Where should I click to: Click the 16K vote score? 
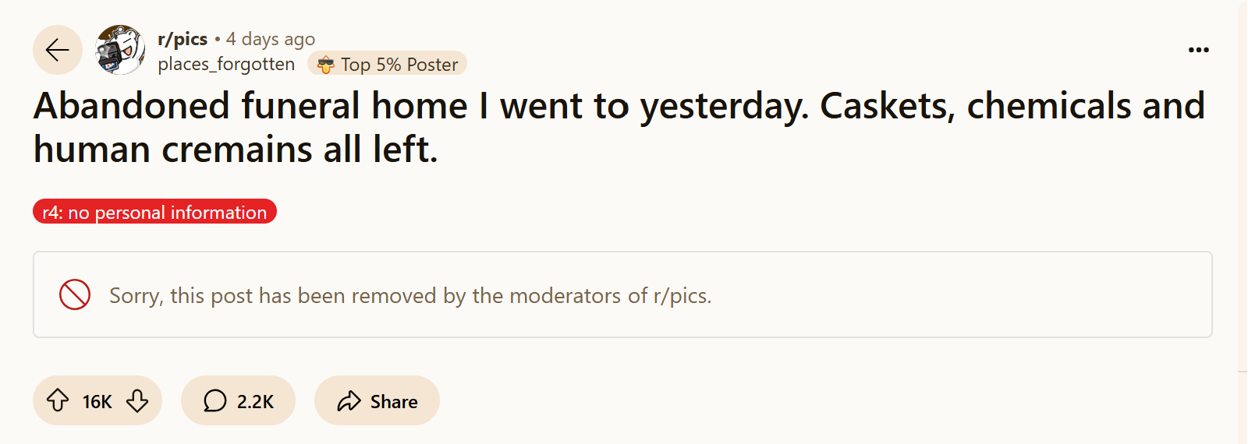tap(97, 402)
